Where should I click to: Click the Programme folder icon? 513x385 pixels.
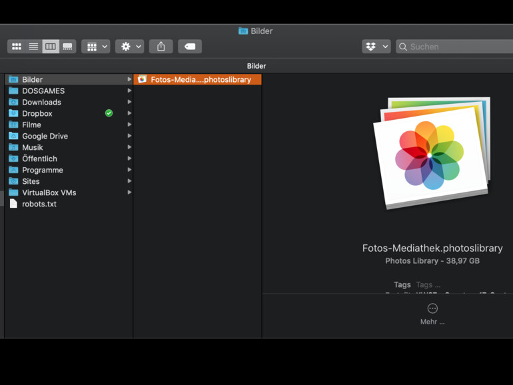(13, 170)
